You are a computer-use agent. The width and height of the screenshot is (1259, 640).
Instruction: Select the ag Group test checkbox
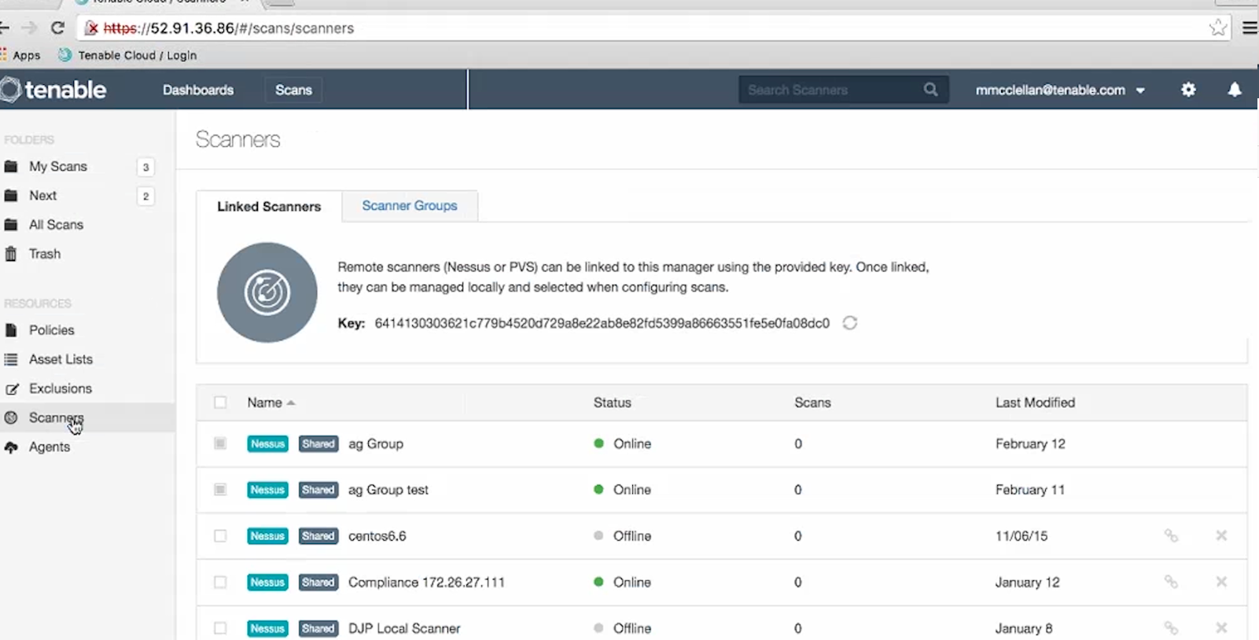click(x=220, y=490)
